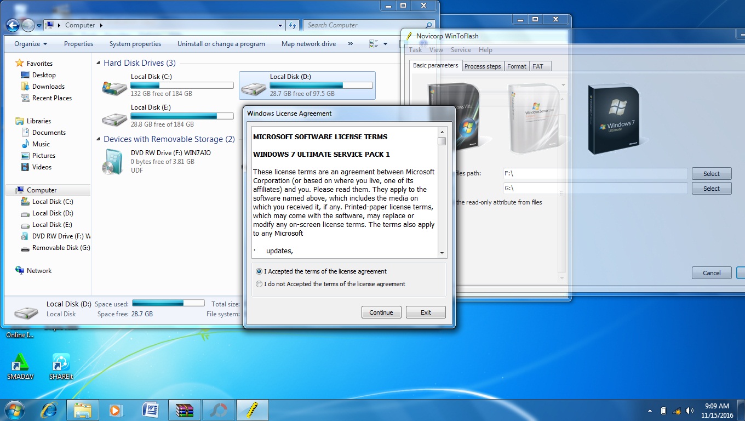745x421 pixels.
Task: Open Microsoft Word taskbar icon
Action: coord(150,409)
